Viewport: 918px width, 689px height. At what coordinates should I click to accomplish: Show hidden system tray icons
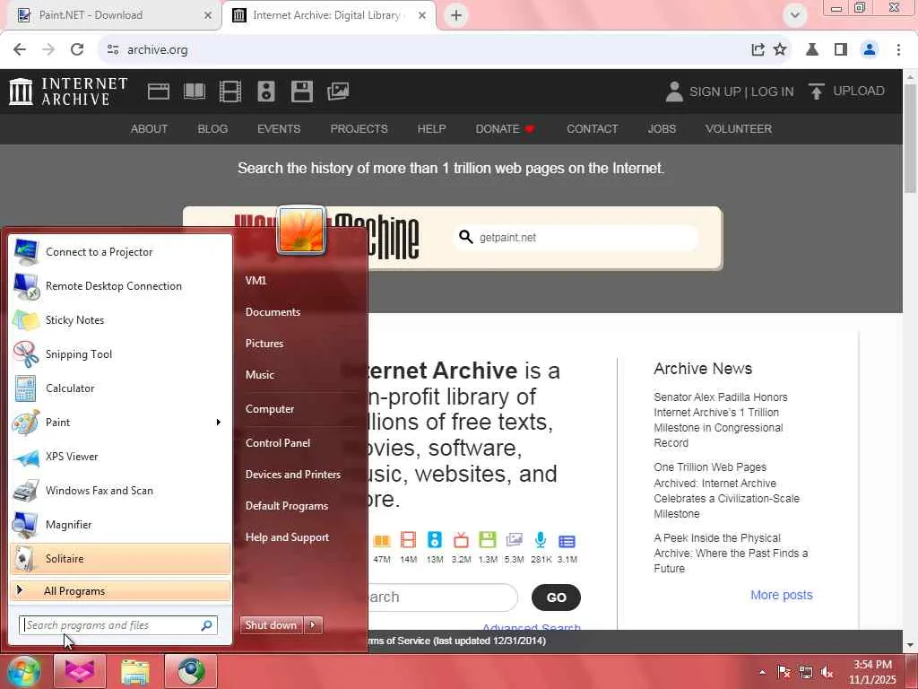click(x=762, y=672)
